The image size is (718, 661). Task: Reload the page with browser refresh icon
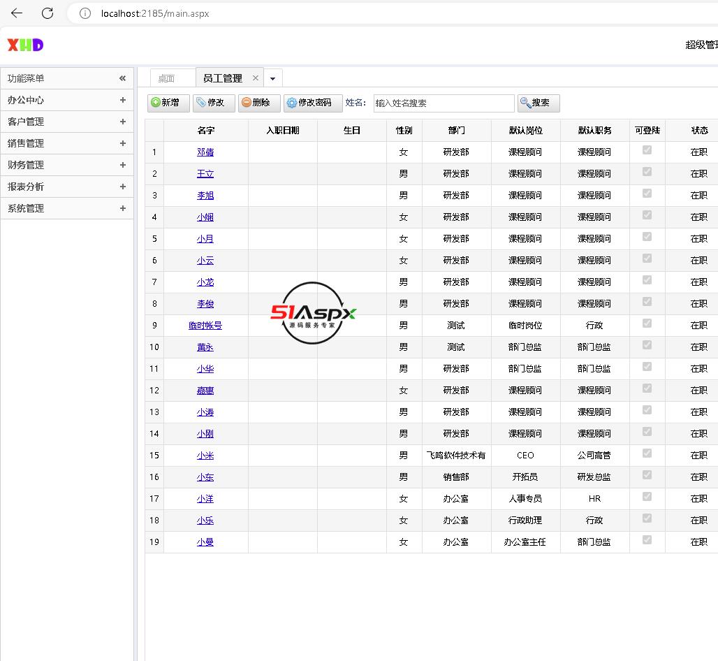tap(47, 13)
